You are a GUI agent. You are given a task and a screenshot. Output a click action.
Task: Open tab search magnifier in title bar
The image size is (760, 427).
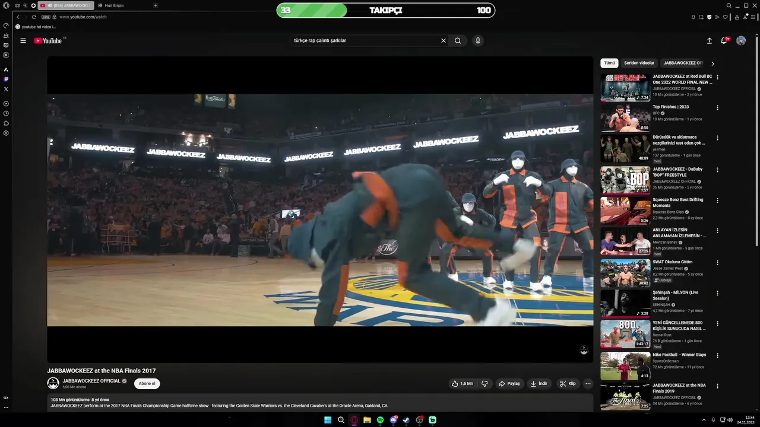pos(729,5)
